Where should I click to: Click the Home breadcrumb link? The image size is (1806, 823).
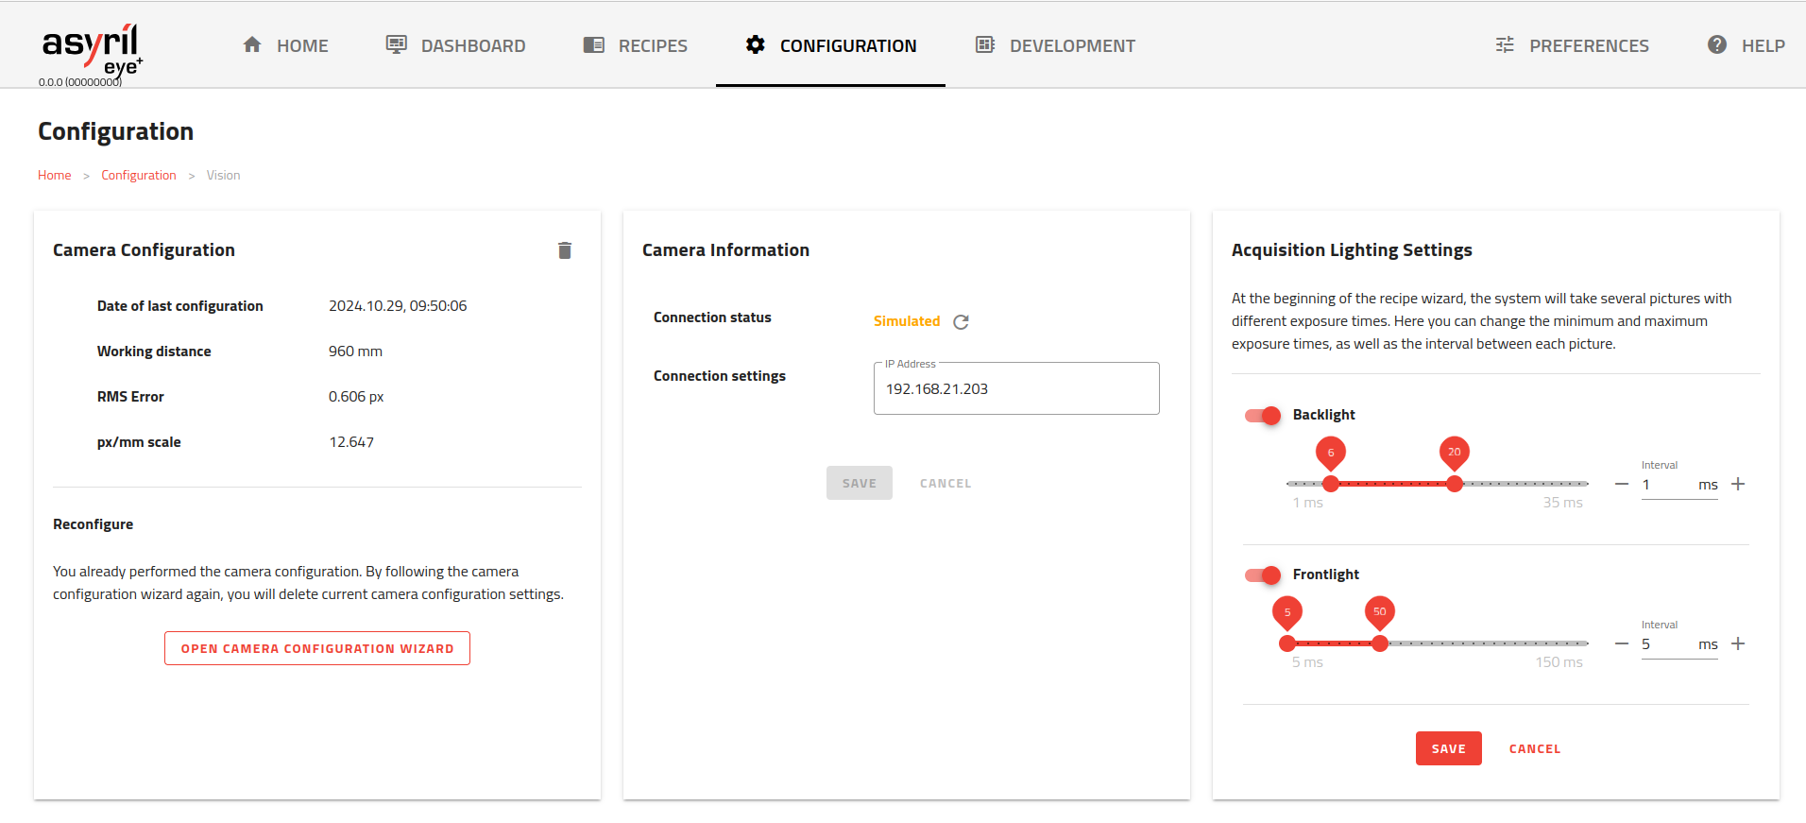point(54,176)
